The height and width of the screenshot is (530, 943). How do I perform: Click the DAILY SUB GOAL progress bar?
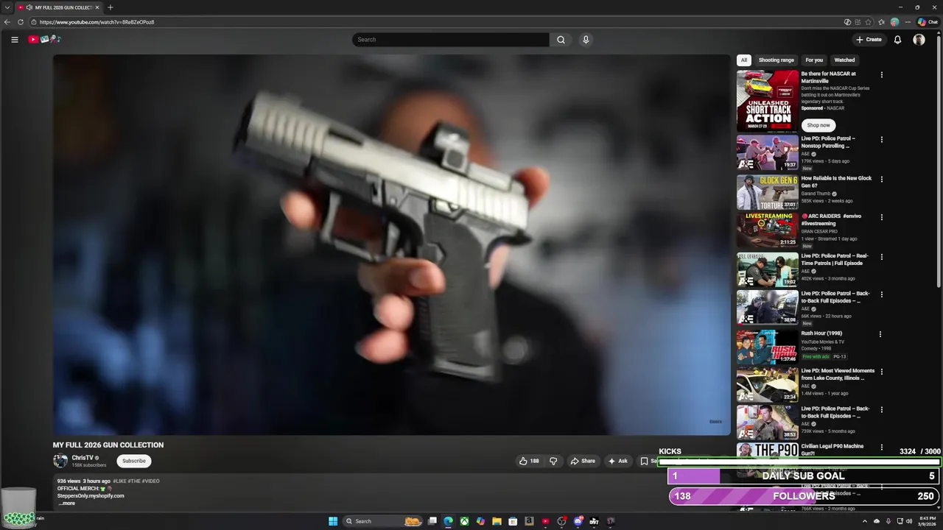click(804, 476)
